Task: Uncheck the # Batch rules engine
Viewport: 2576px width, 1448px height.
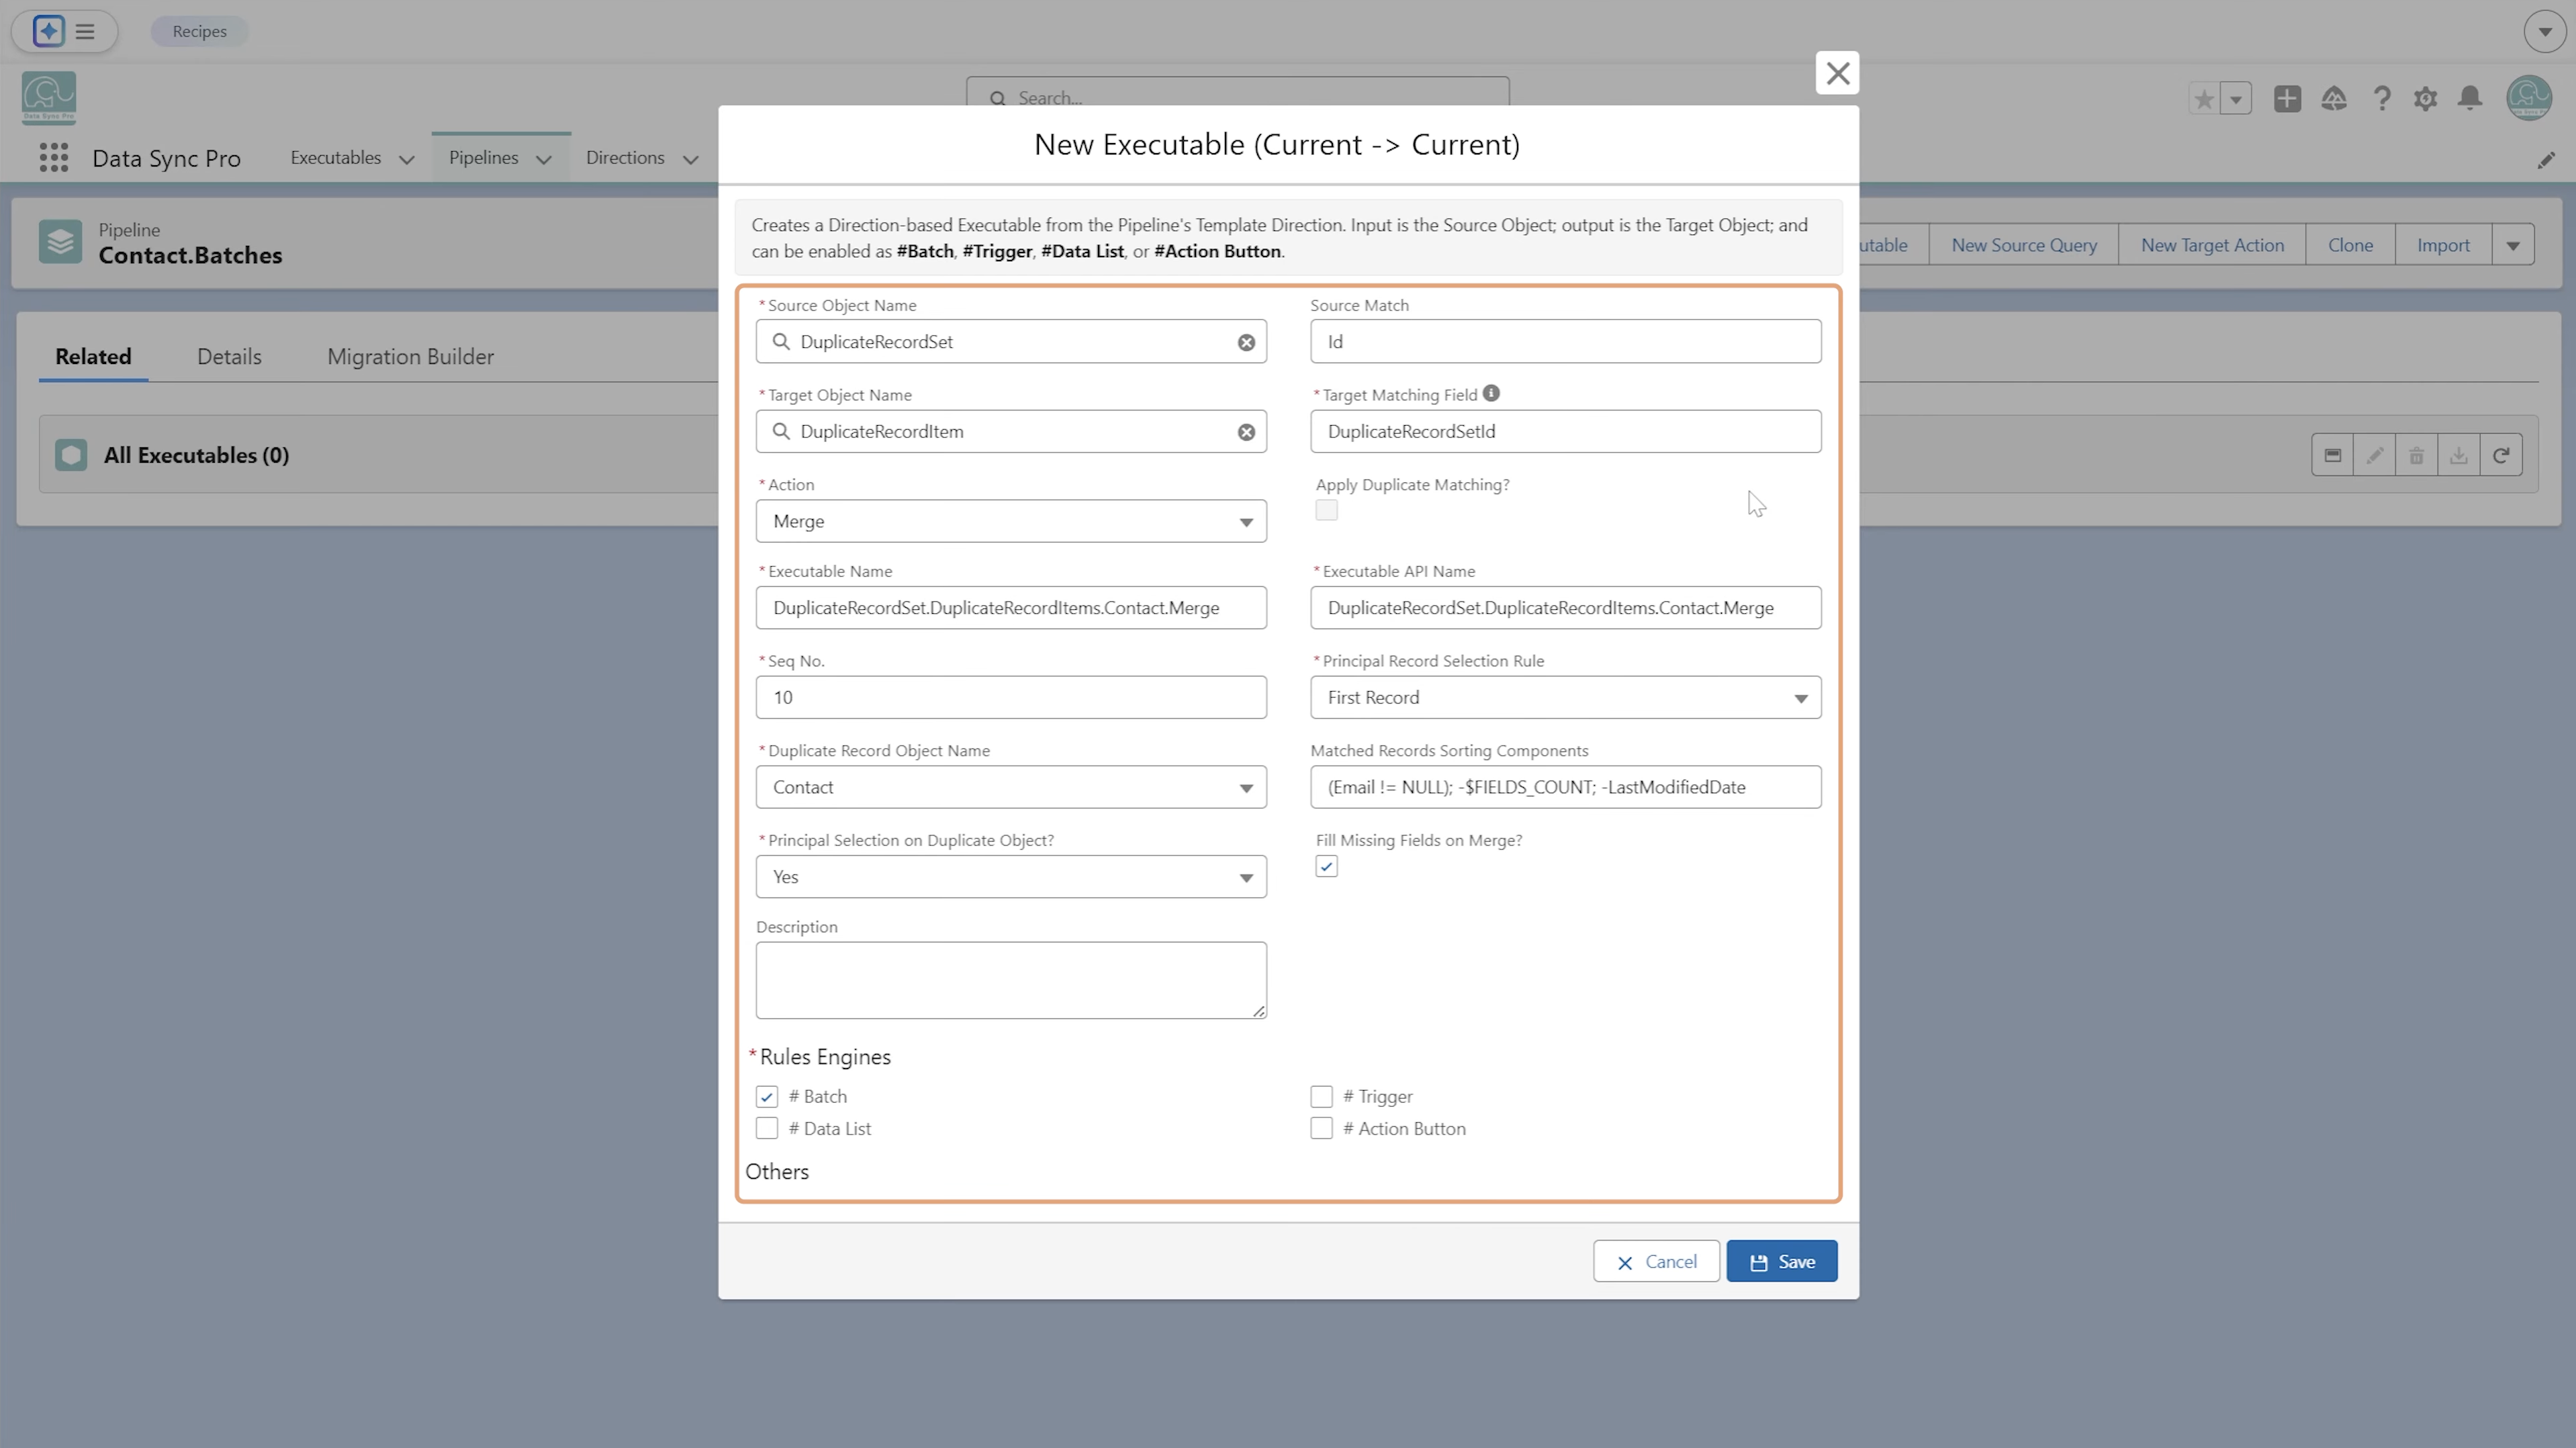Action: pyautogui.click(x=767, y=1097)
